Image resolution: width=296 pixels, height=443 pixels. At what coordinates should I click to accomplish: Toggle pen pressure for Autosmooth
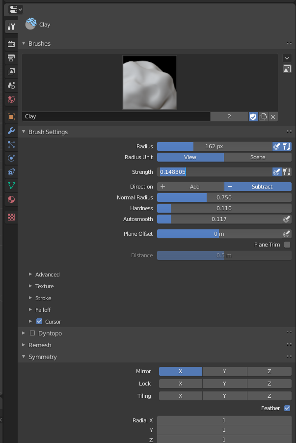coord(287,219)
